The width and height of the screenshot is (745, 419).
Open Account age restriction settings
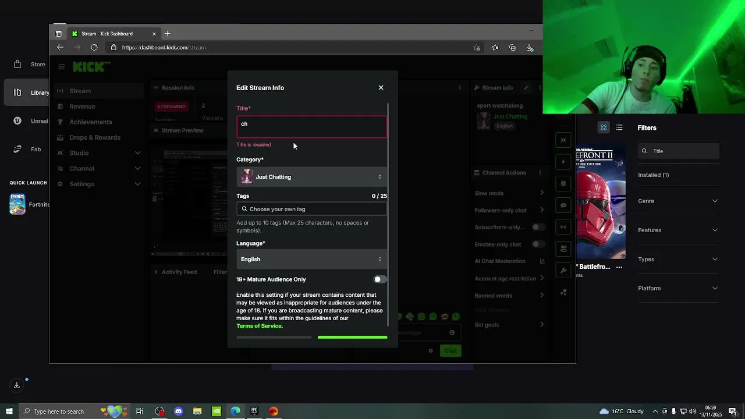pyautogui.click(x=509, y=278)
